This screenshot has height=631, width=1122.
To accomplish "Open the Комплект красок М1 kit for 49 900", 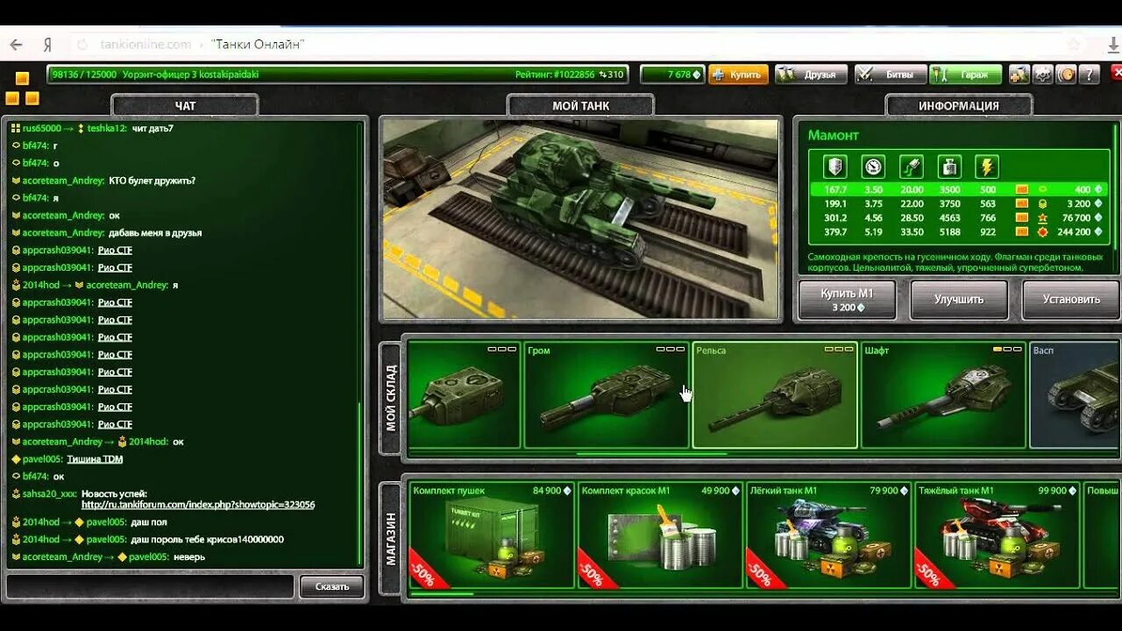I will [659, 535].
